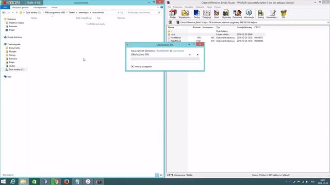Click the WinRAR Podejrzyj (View) icon
The image size is (330, 185).
pos(207,14)
